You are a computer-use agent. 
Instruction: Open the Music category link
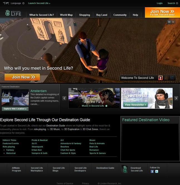(x=92, y=140)
